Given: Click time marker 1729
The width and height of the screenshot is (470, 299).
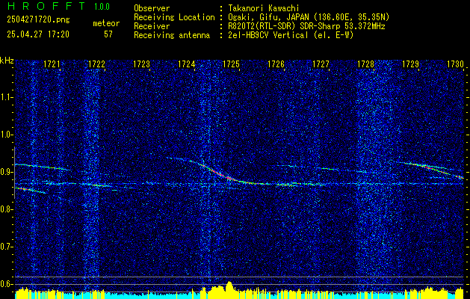Looking at the screenshot, I should (x=411, y=64).
